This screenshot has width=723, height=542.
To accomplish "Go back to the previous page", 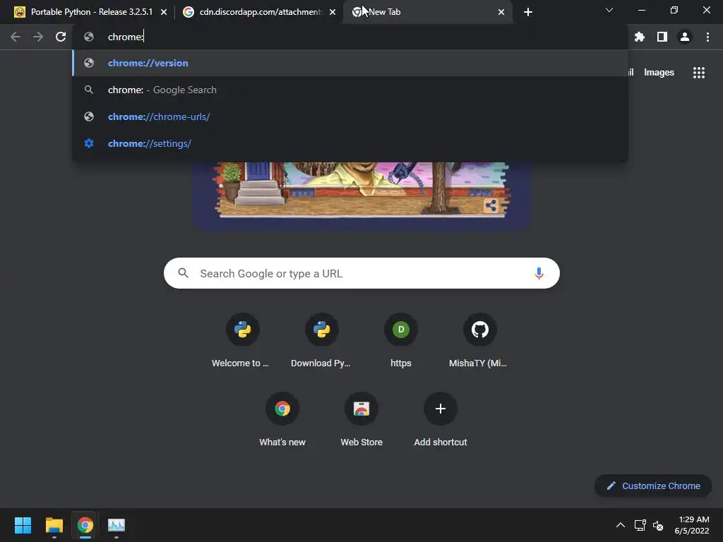I will (16, 37).
